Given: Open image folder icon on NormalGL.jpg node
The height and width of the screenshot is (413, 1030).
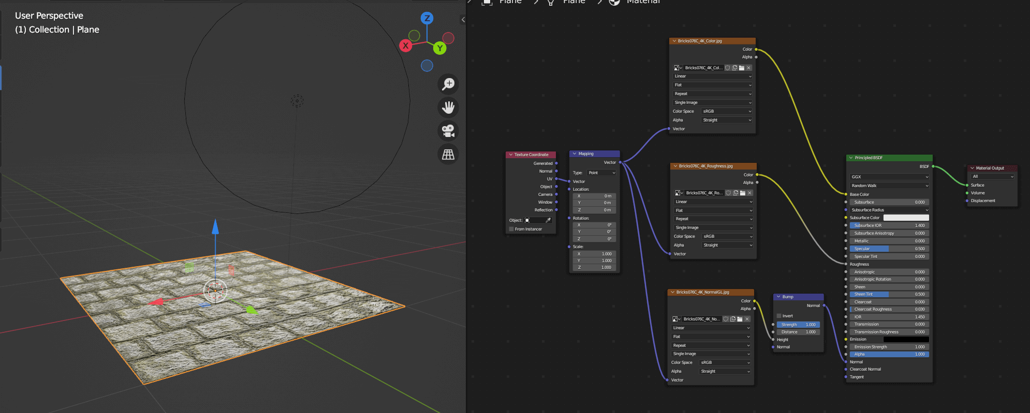Looking at the screenshot, I should coord(740,319).
